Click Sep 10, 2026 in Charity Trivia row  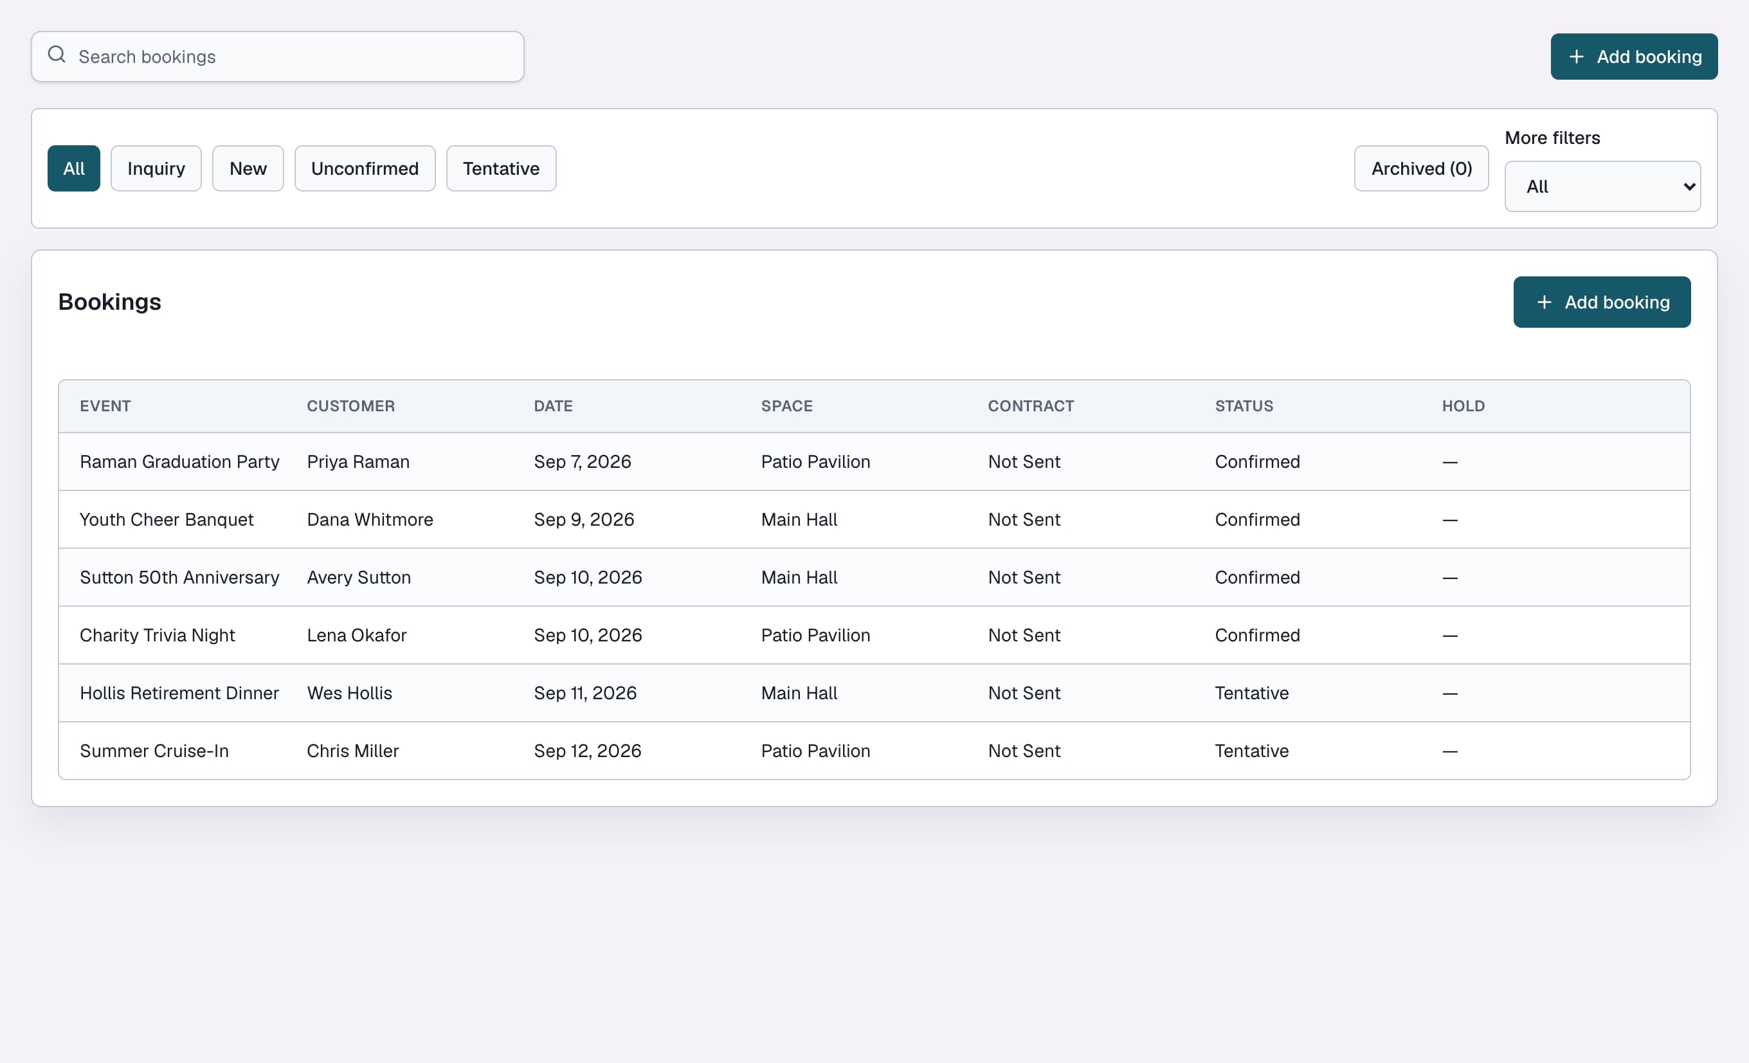588,635
